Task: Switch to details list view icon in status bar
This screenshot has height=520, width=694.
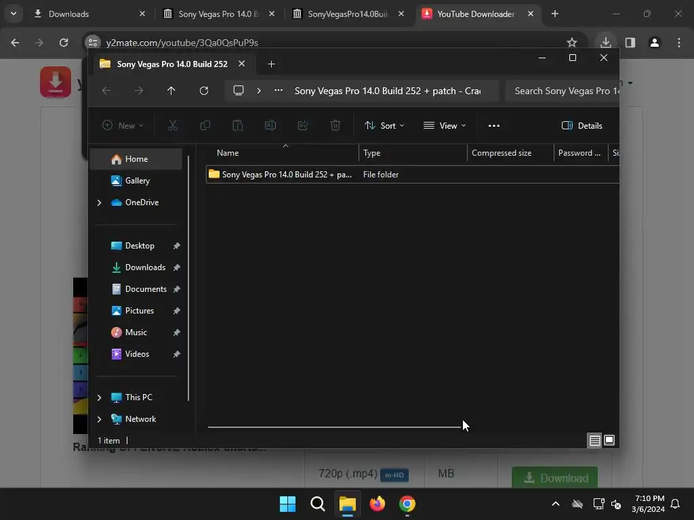Action: [595, 440]
